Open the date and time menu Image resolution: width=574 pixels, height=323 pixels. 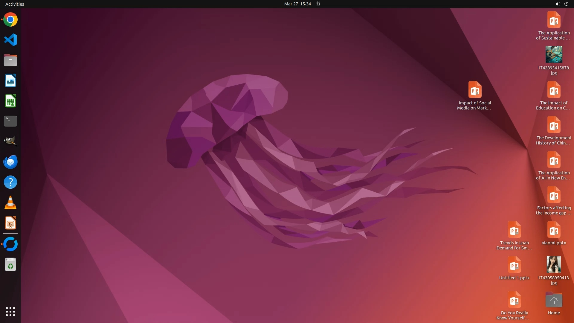click(297, 4)
